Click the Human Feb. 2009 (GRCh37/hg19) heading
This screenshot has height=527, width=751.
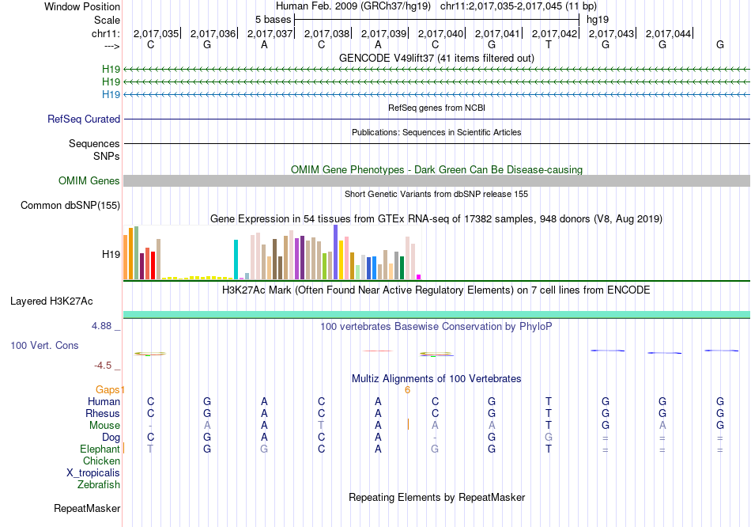point(353,6)
